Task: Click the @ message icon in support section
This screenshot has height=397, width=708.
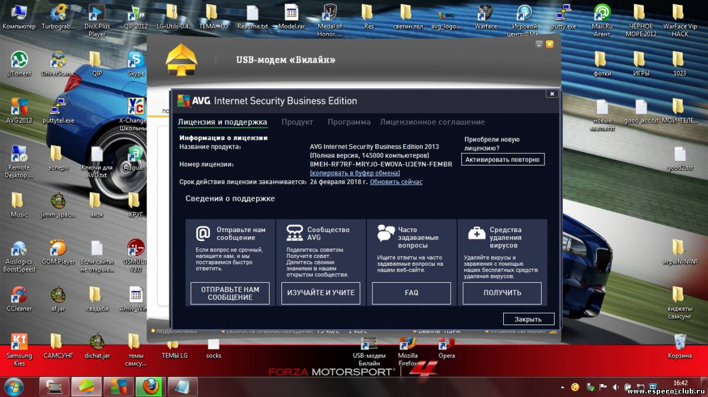Action: 203,234
